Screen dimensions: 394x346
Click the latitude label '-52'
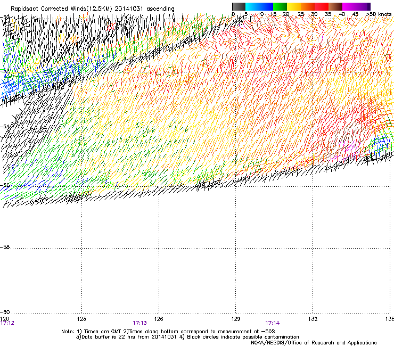(x=5, y=71)
